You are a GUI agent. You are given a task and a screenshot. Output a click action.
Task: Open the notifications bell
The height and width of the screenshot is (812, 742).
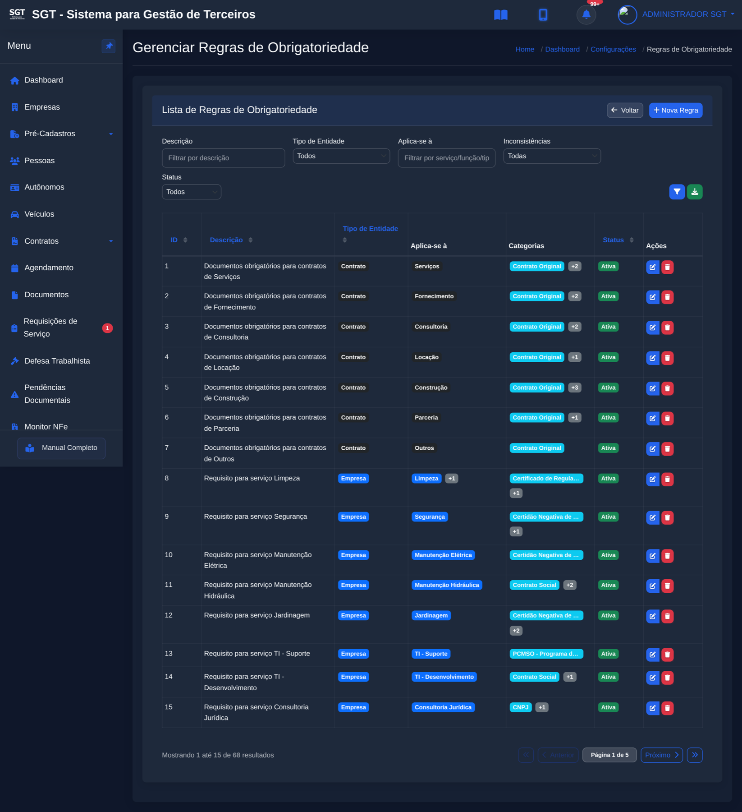click(x=586, y=14)
